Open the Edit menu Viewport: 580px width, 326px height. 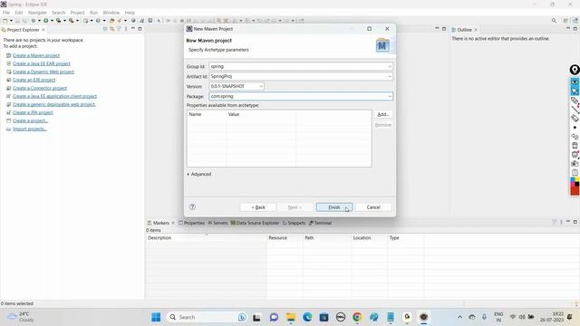(19, 13)
